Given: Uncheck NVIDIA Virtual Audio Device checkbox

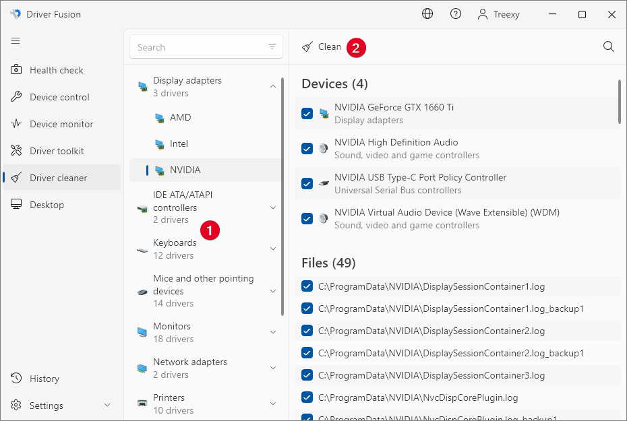Looking at the screenshot, I should (x=307, y=219).
